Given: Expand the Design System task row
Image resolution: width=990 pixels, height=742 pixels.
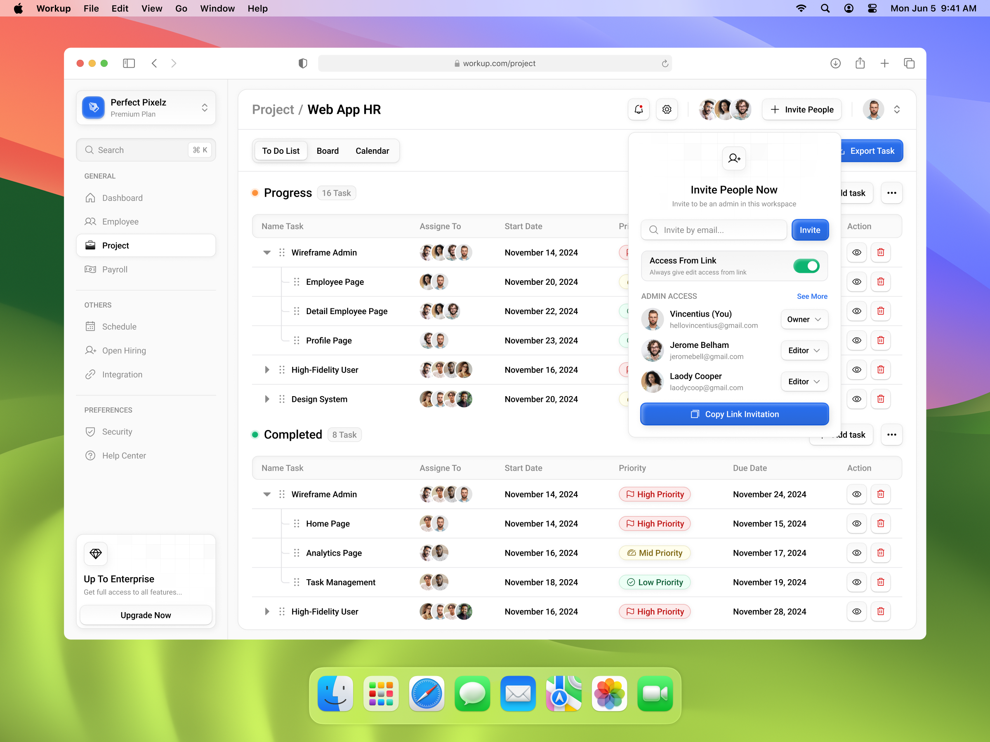Looking at the screenshot, I should (x=267, y=399).
